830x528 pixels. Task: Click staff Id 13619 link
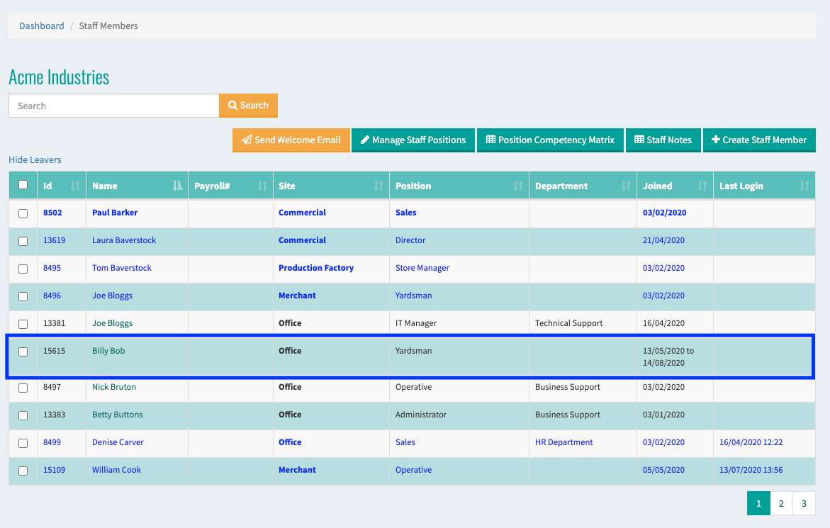54,240
